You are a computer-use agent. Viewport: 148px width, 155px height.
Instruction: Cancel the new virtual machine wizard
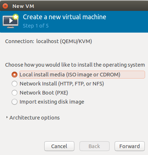pos(59,146)
